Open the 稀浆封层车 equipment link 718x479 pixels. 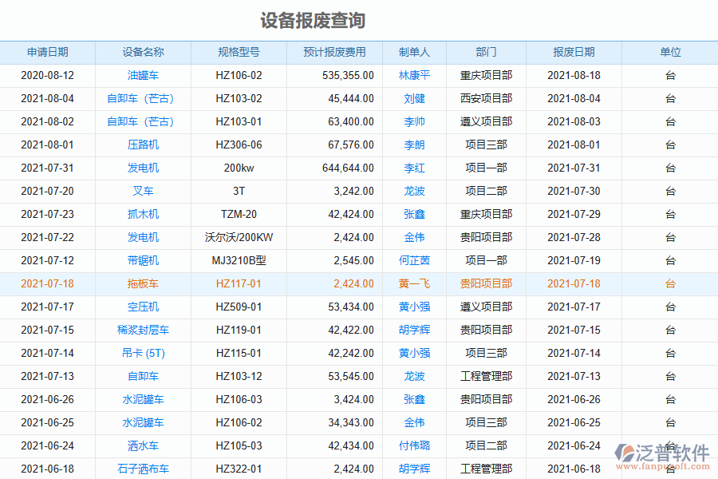tap(141, 330)
